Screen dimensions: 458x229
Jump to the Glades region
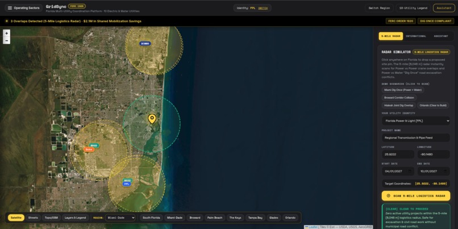pos(274,218)
